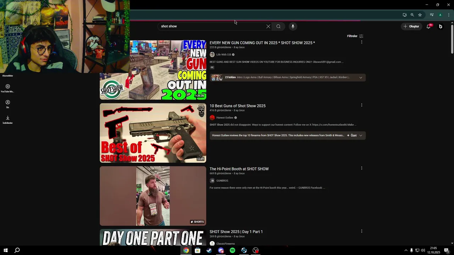Visit the Honest Outlaw channel
The width and height of the screenshot is (454, 255).
pyautogui.click(x=225, y=118)
